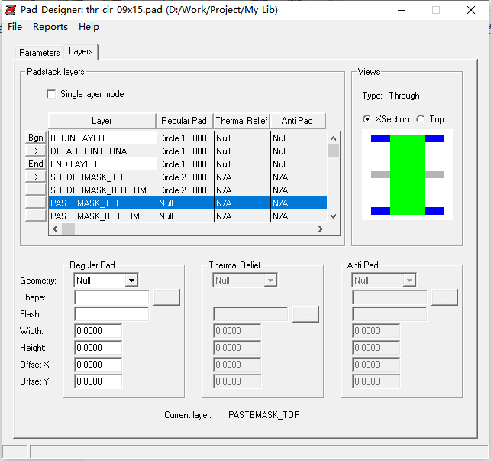Click DEFAULT INTERNAL Anti Pad Null cell

click(299, 151)
